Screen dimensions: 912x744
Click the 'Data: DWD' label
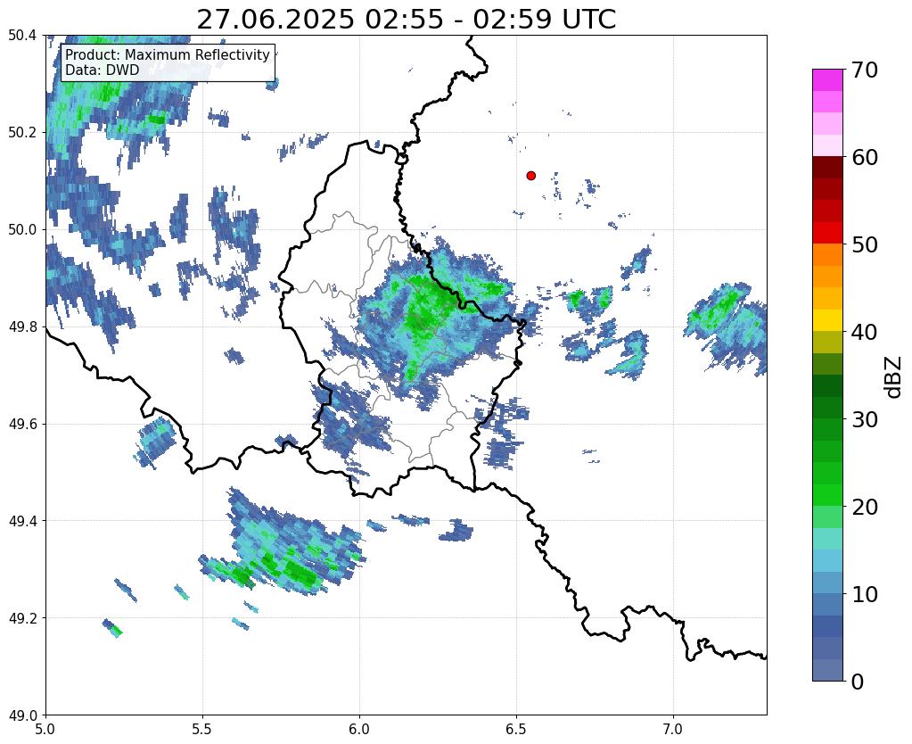tap(103, 70)
